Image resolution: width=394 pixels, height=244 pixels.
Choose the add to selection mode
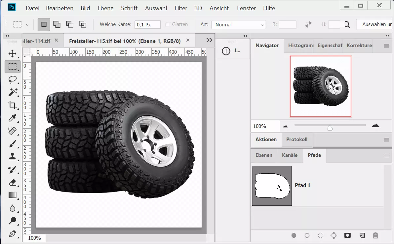tap(57, 24)
